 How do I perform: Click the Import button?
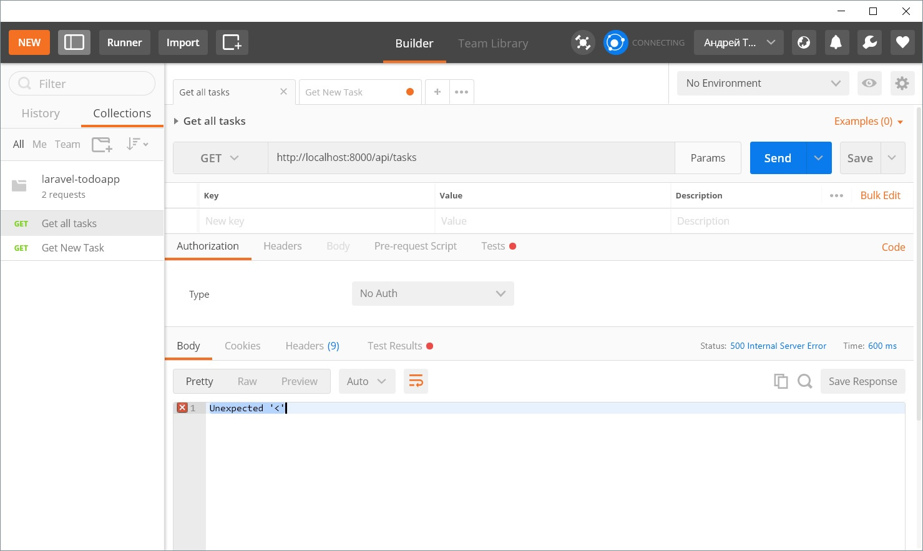183,42
